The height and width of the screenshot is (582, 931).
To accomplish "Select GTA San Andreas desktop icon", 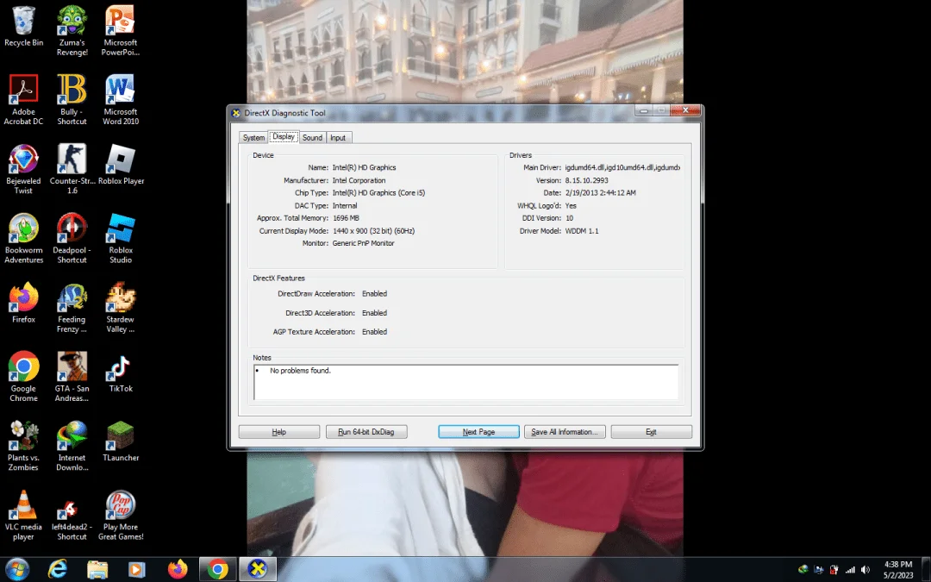I will tap(72, 377).
